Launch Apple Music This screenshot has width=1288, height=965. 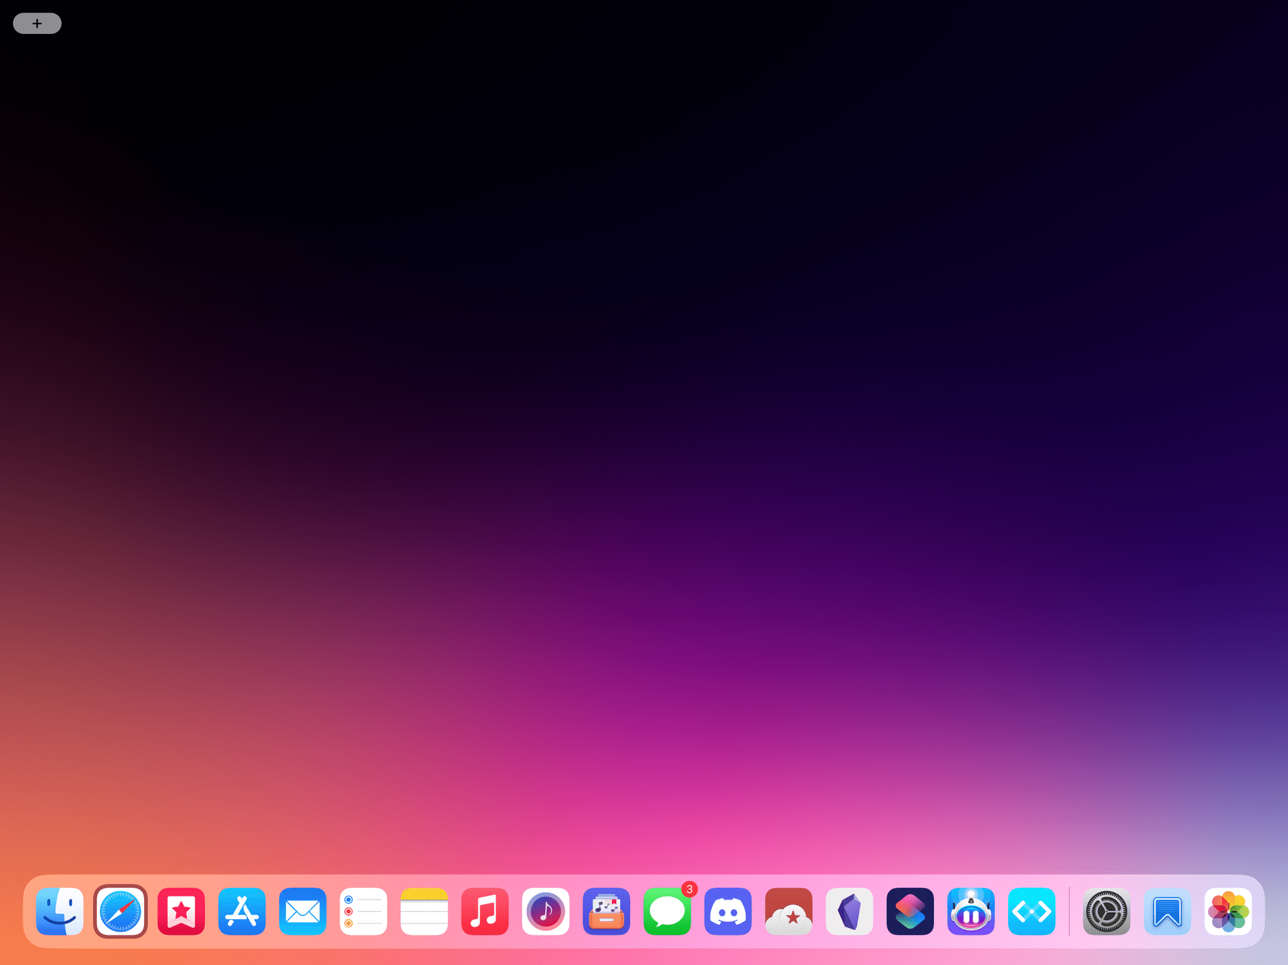[485, 911]
